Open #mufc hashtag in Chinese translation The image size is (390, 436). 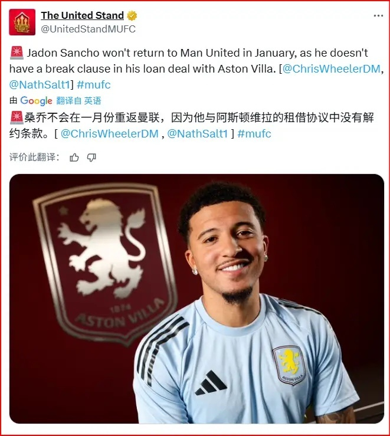[254, 134]
